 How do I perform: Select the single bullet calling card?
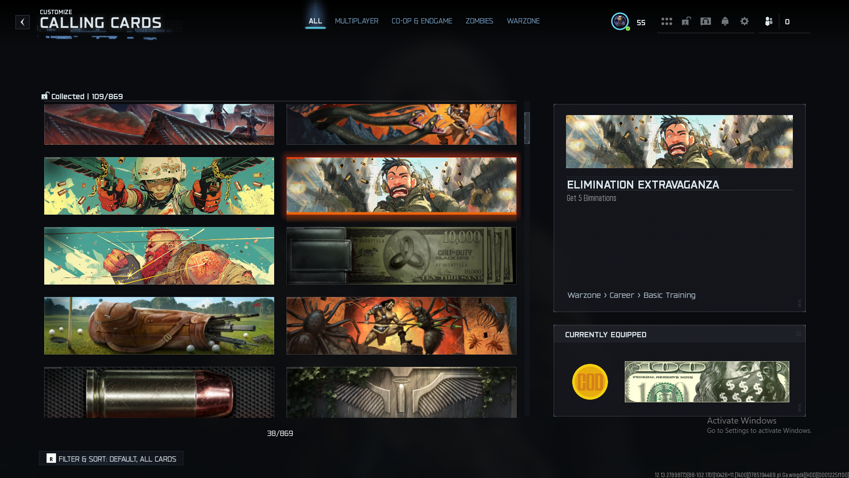[x=159, y=392]
